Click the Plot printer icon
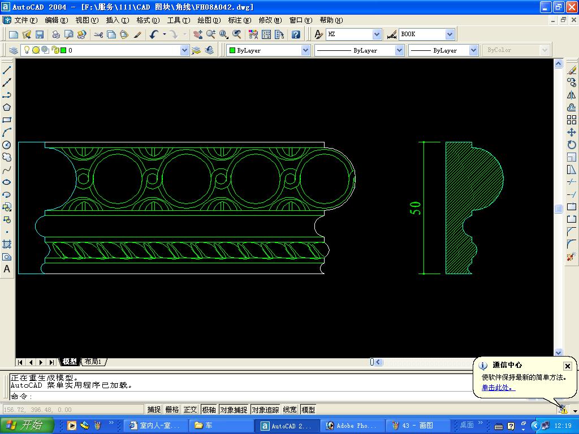Screen dimensions: 579x434 [56, 34]
